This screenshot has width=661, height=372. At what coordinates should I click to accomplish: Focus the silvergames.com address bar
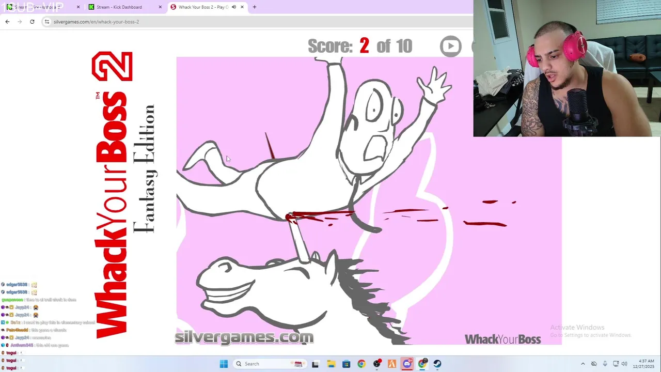[258, 22]
